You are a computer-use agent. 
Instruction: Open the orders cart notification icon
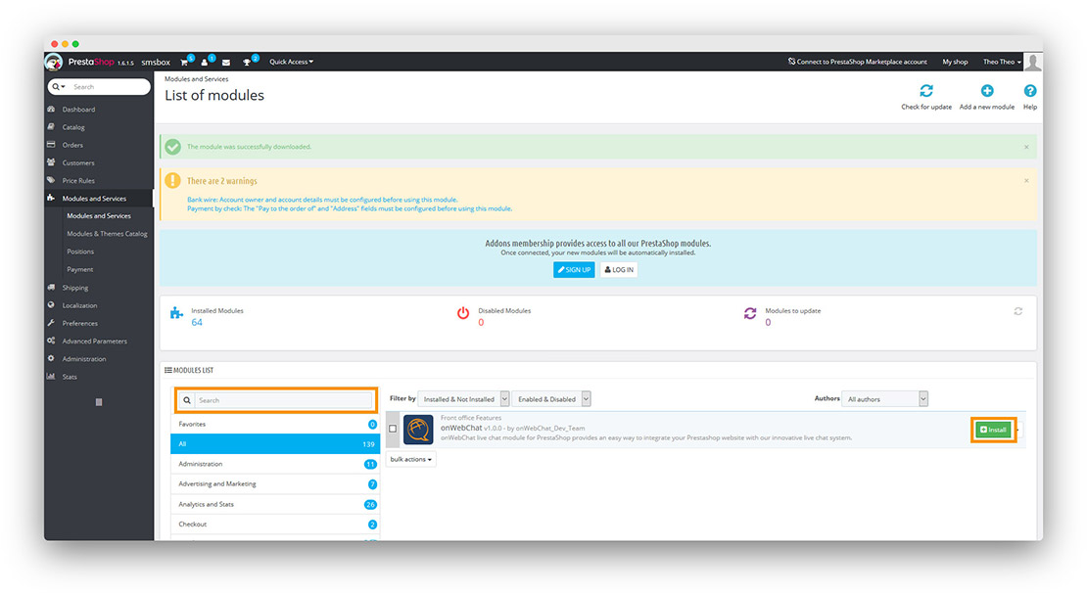coord(184,62)
